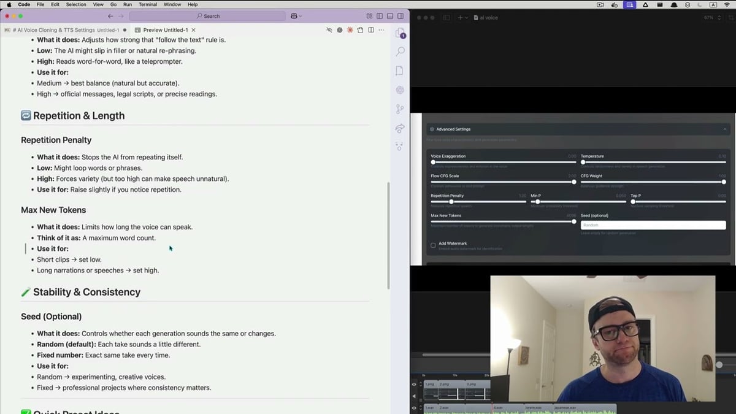Click the share arrow icon in the VS Code sidebar
Image resolution: width=736 pixels, height=414 pixels.
[400, 128]
